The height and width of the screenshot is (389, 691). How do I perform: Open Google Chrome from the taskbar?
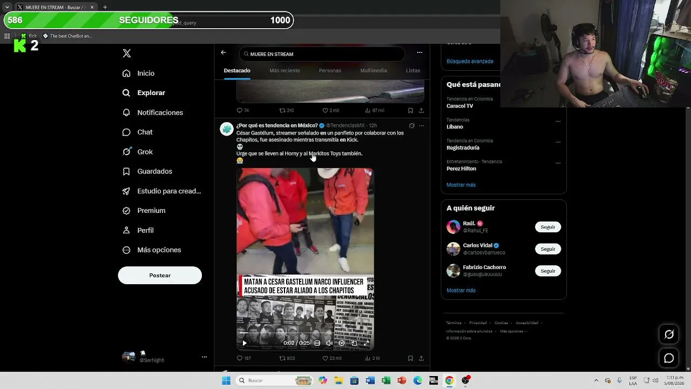point(449,380)
